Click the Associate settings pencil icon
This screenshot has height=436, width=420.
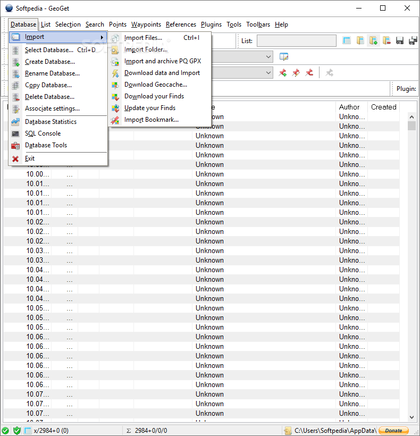pos(16,108)
